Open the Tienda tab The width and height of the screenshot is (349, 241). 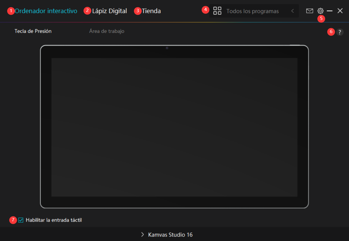[151, 11]
